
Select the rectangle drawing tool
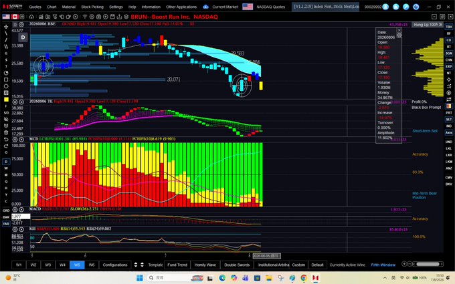(x=6, y=80)
